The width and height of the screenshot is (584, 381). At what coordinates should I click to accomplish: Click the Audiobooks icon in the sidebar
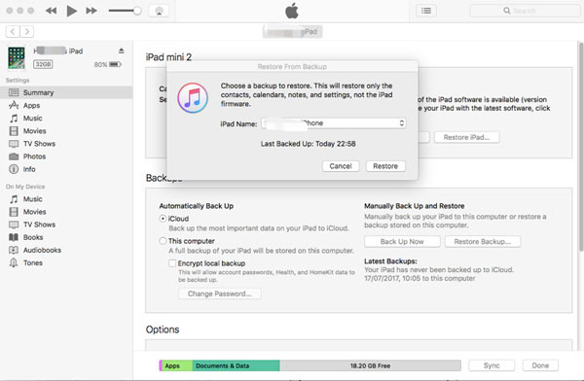tap(14, 250)
